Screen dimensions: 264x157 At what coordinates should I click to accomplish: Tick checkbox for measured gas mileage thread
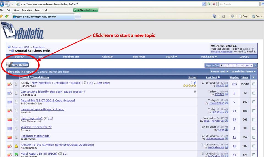[254, 111]
